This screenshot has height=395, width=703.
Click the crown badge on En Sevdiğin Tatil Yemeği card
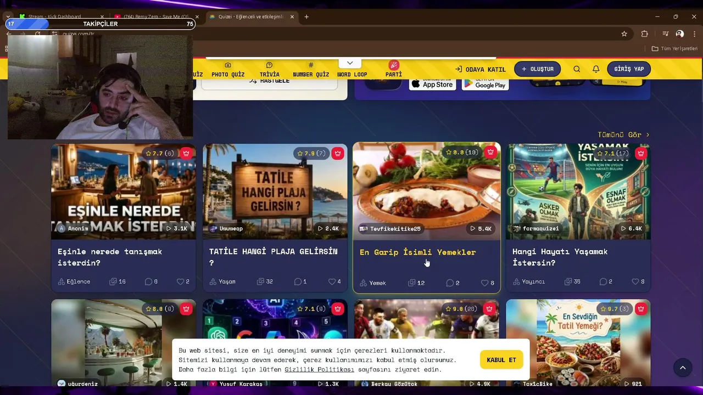click(641, 309)
